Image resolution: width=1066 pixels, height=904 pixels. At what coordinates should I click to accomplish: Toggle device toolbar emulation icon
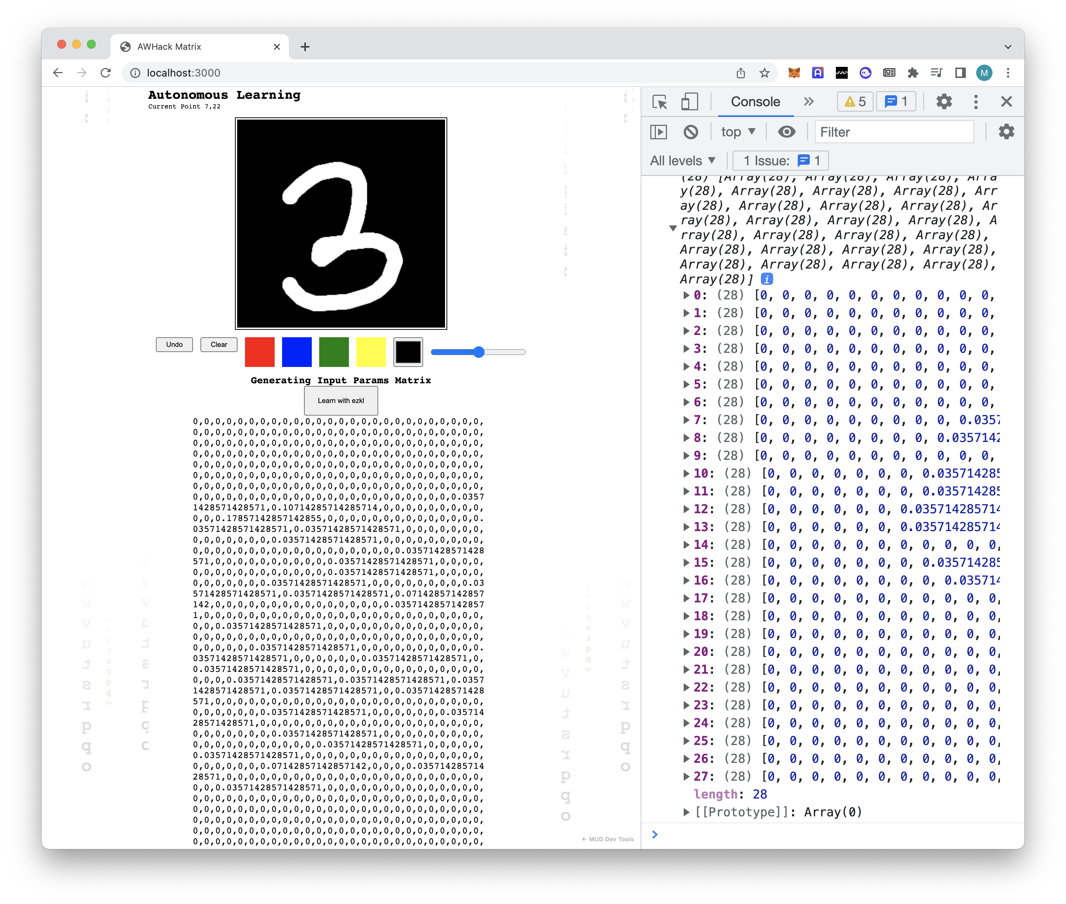(689, 101)
